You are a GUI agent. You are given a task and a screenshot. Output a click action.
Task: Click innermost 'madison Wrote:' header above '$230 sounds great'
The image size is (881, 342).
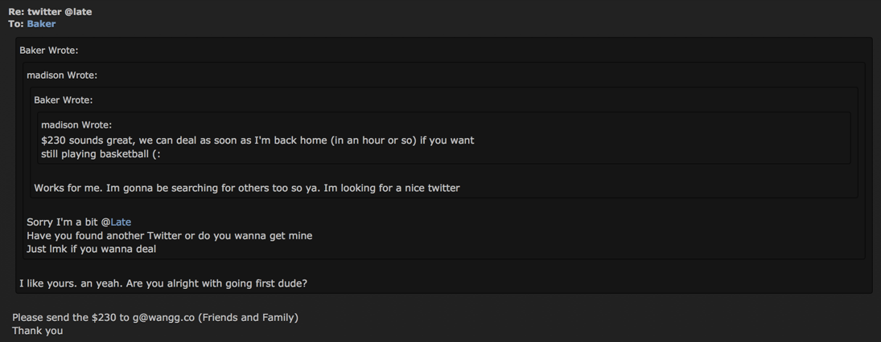76,125
